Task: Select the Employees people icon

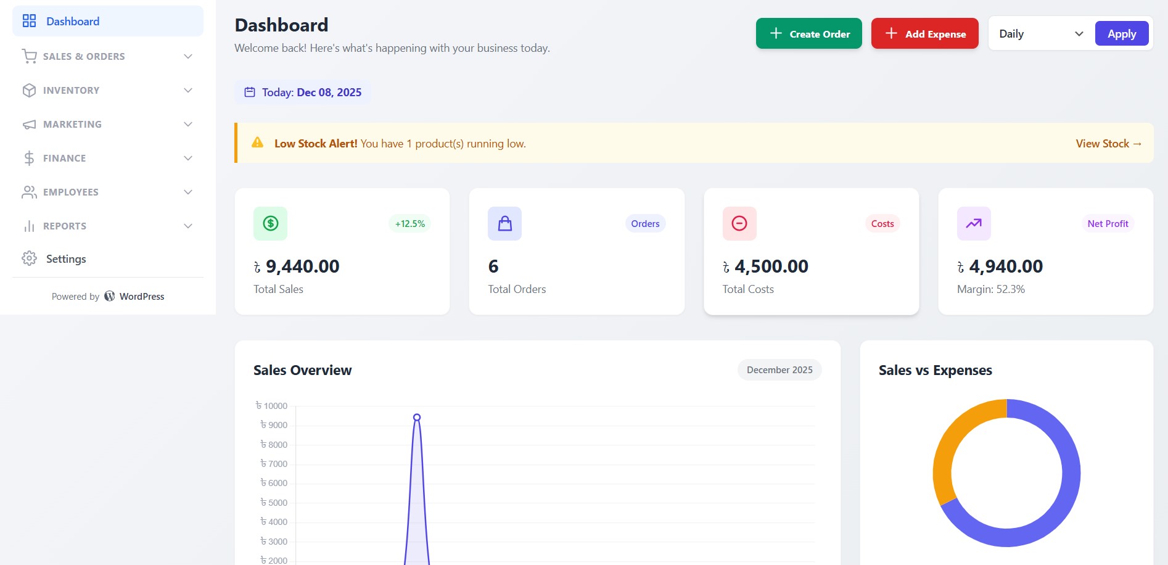Action: (x=29, y=192)
